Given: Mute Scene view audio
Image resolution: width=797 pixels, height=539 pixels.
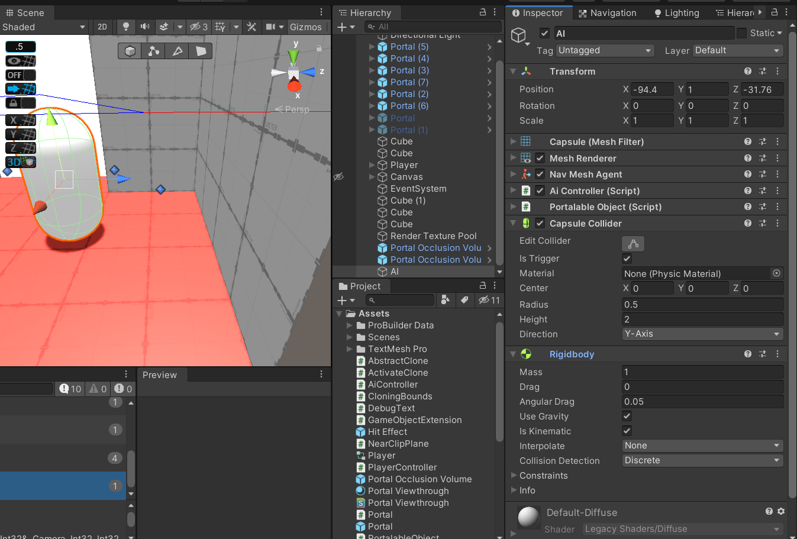Looking at the screenshot, I should coord(144,27).
